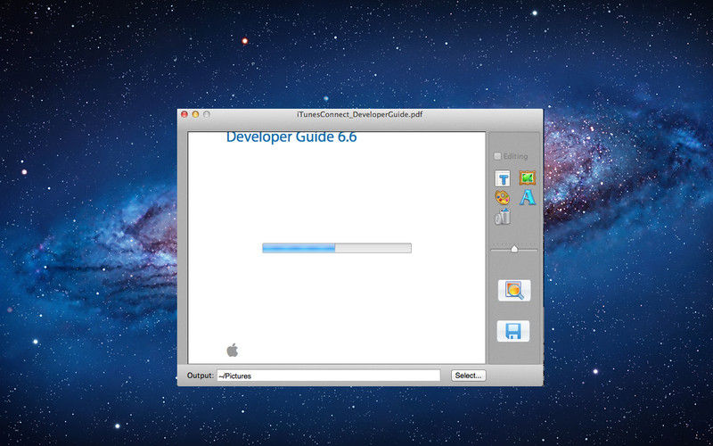Open the font letter A tool
This screenshot has width=713, height=446.
click(528, 197)
